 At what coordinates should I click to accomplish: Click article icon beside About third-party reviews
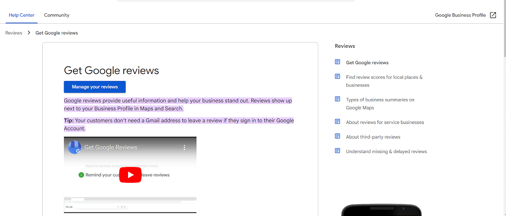(x=337, y=136)
